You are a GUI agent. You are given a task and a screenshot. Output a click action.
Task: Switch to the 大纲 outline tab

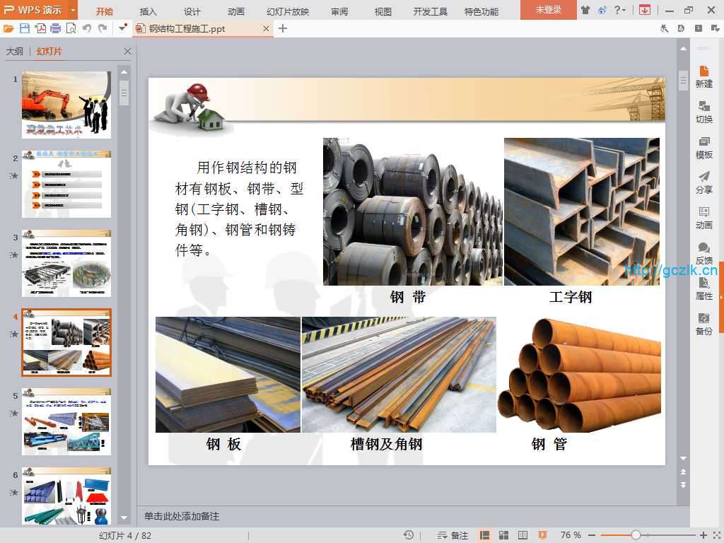tap(15, 52)
